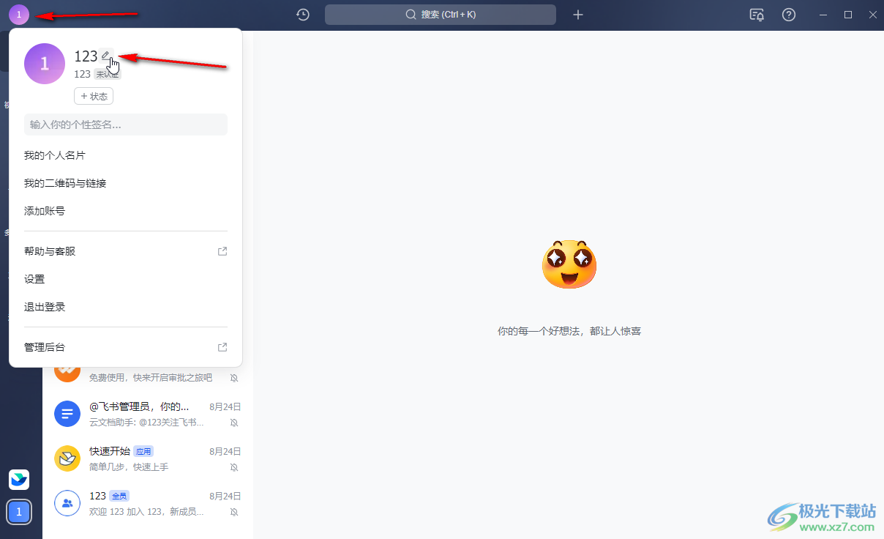Select the numbered 1 tile at sidebar bottom
884x539 pixels.
click(x=19, y=512)
